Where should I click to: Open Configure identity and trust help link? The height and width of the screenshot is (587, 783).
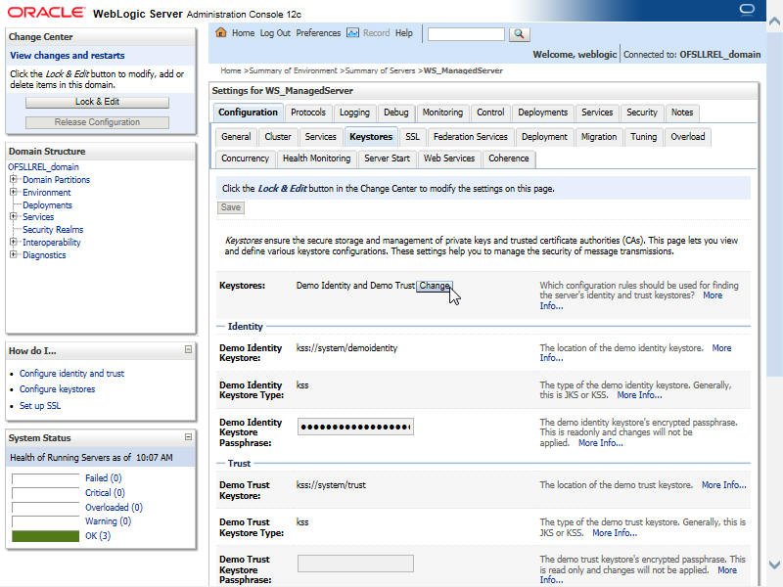tap(71, 374)
